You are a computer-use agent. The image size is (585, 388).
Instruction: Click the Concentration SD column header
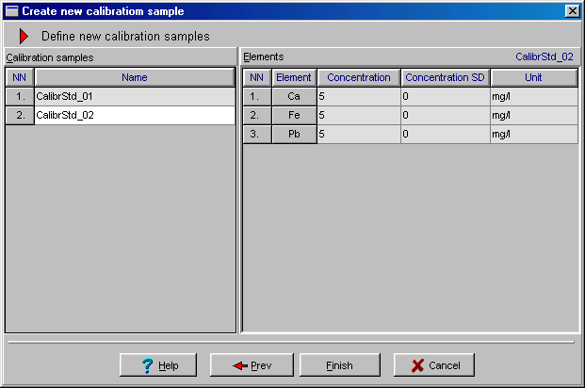(x=446, y=77)
